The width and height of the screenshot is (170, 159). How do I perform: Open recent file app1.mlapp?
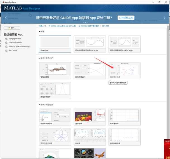(x=11, y=50)
